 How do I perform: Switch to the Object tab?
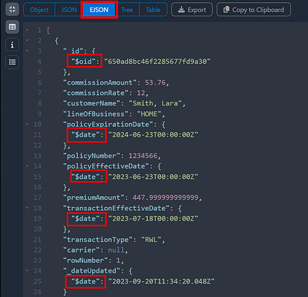click(x=39, y=10)
